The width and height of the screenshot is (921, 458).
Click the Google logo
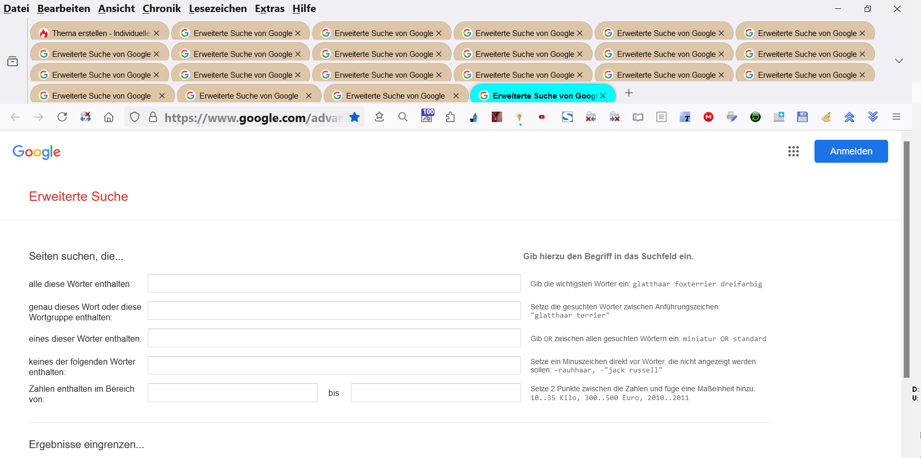[x=37, y=152]
